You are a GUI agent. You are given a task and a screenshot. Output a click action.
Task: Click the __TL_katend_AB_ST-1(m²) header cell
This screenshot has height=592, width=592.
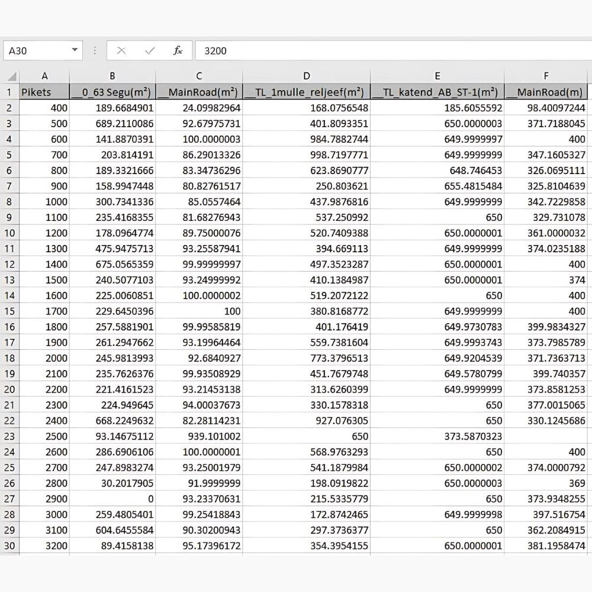pyautogui.click(x=437, y=92)
